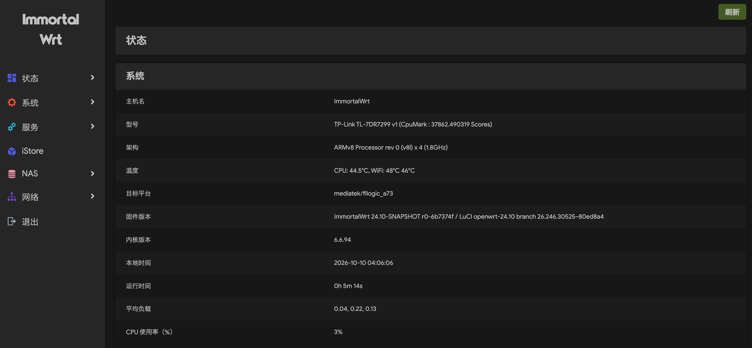This screenshot has height=348, width=752.
Task: Expand the NAS menu chevron
Action: [x=93, y=174]
